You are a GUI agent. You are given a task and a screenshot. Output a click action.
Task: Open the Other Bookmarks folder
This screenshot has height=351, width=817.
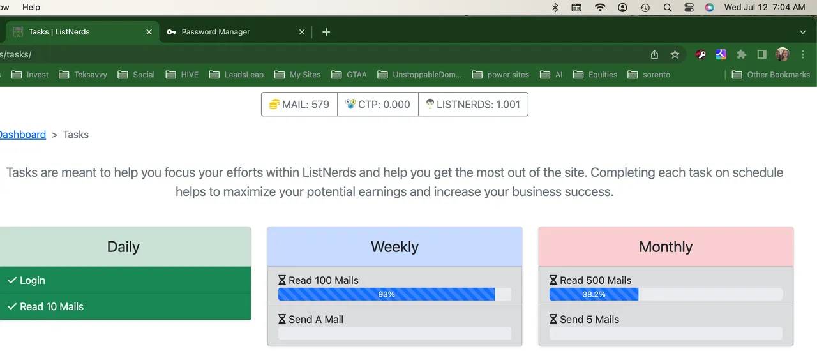tap(770, 75)
